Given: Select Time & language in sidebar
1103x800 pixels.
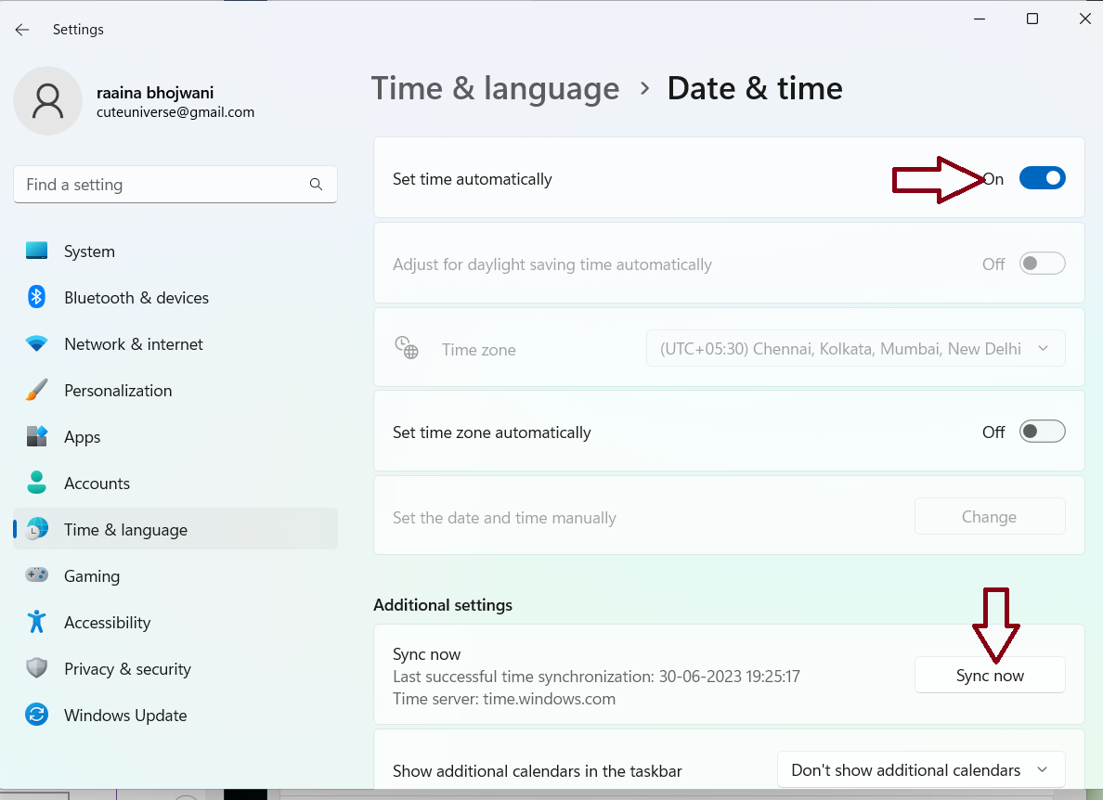Looking at the screenshot, I should (125, 530).
